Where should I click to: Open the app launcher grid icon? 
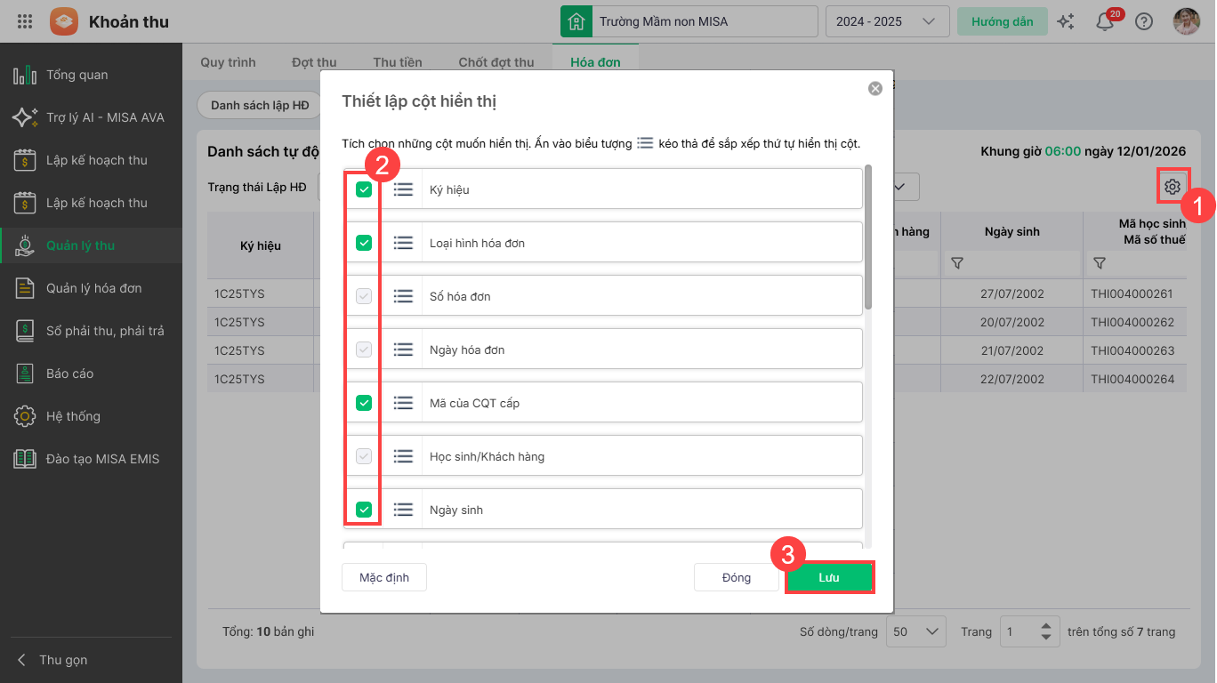point(25,21)
